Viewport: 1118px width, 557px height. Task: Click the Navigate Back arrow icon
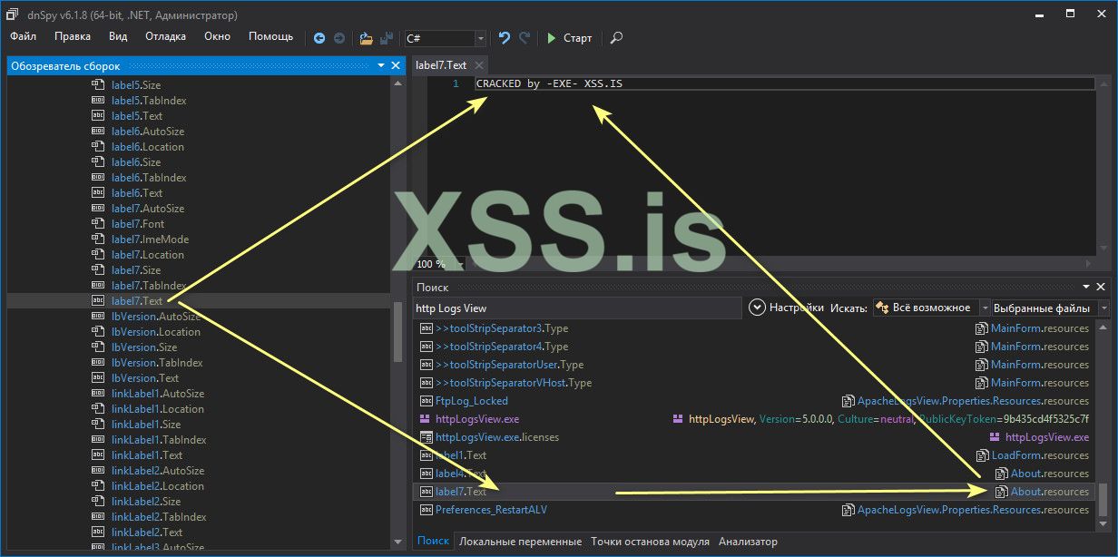click(319, 38)
